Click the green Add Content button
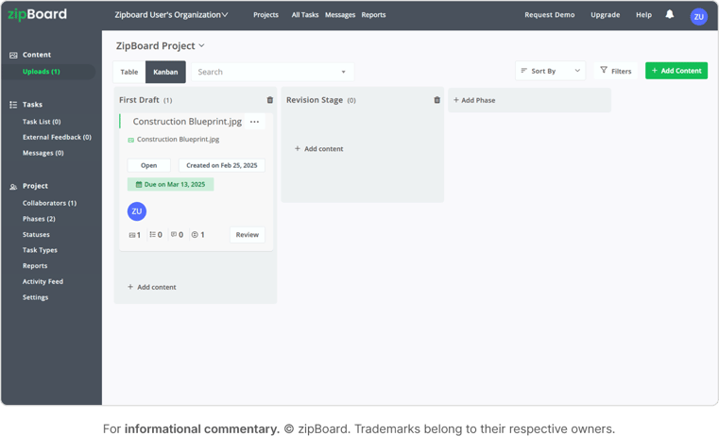The height and width of the screenshot is (436, 719). click(676, 71)
